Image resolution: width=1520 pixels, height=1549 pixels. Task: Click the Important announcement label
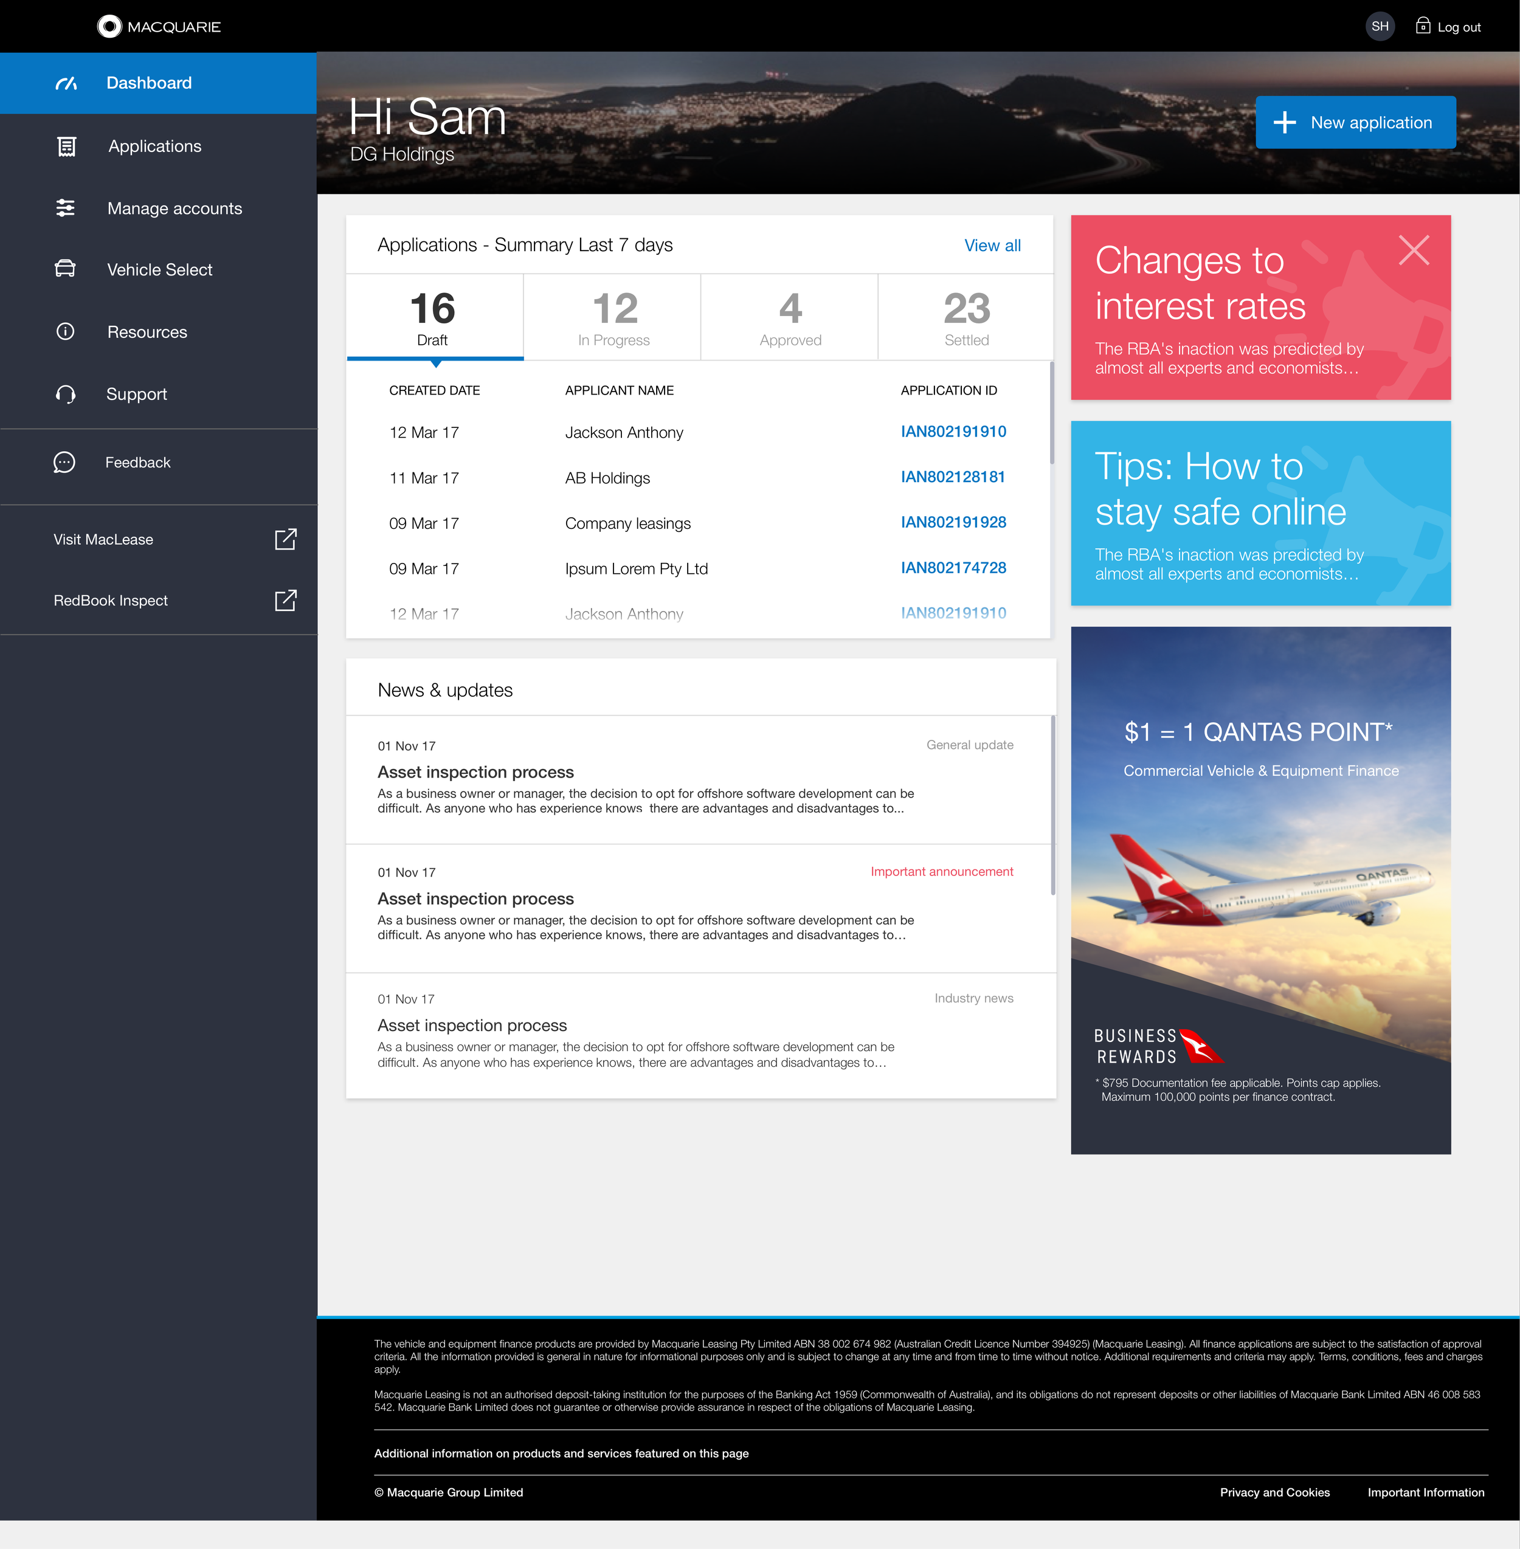(x=941, y=871)
